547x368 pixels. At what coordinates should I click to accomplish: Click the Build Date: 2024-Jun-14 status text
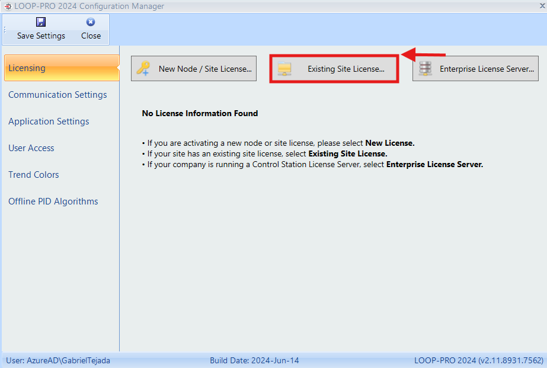click(254, 360)
